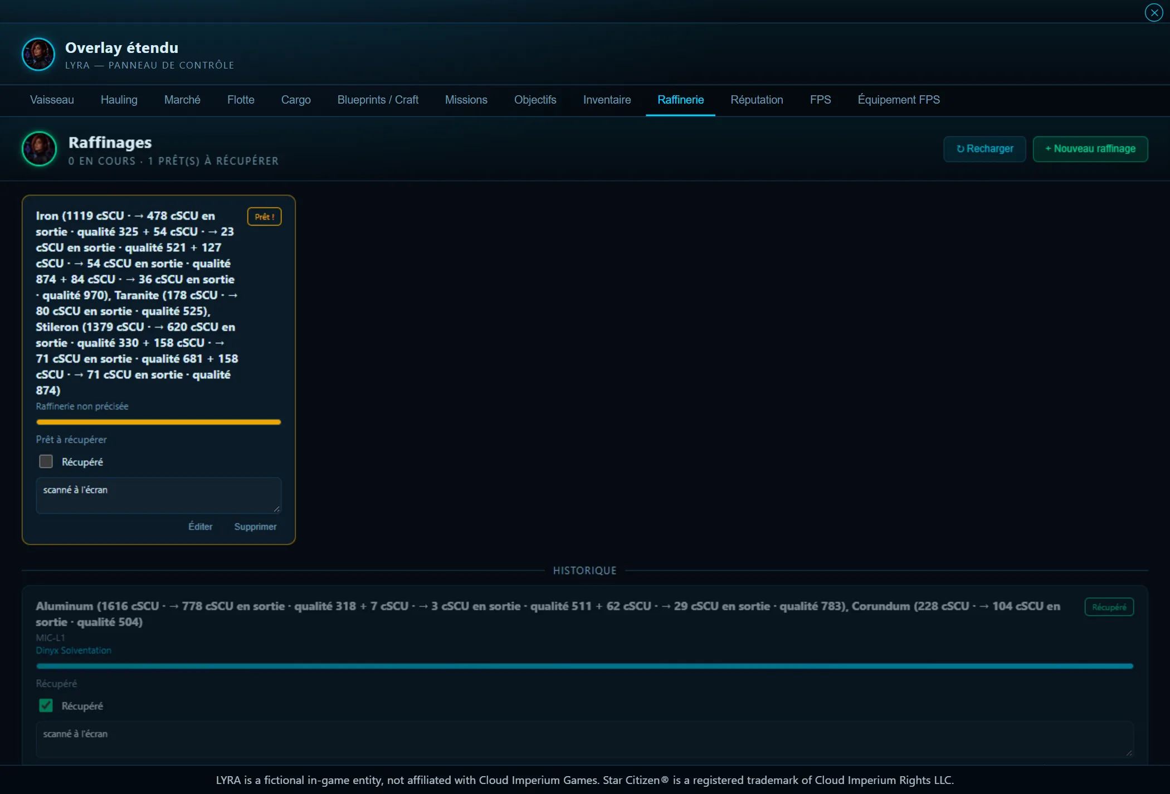The image size is (1170, 794).
Task: Click the note field in the Iron card
Action: [158, 495]
